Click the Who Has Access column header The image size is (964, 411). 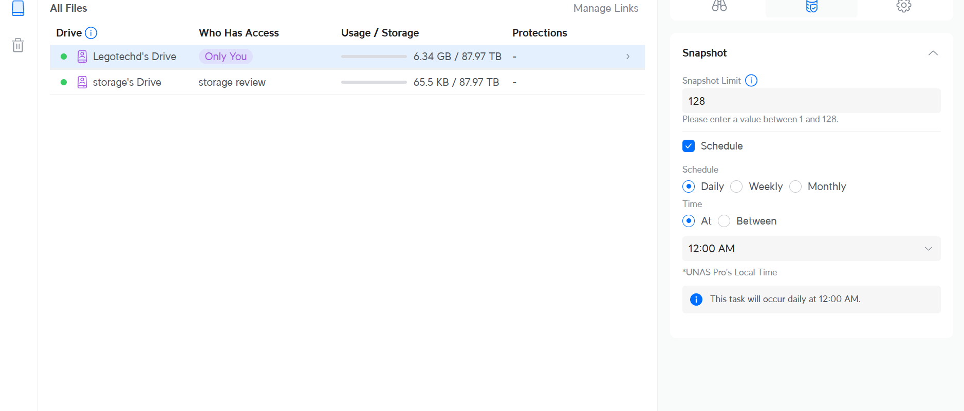tap(239, 33)
